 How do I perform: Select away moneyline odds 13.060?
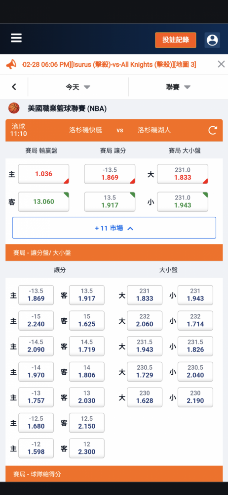43,201
